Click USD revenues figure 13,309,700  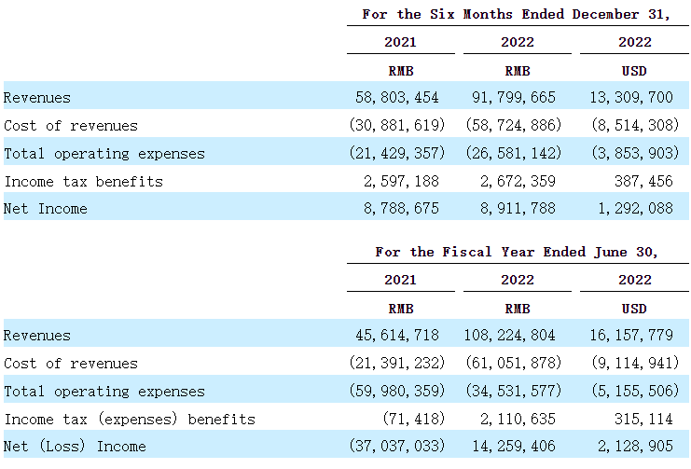pyautogui.click(x=634, y=97)
